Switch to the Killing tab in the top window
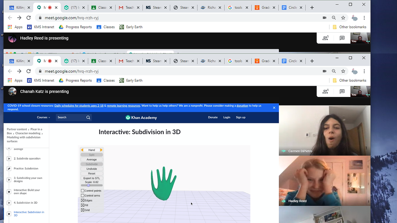 click(20, 7)
